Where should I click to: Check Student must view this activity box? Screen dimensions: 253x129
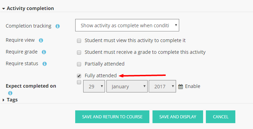click(x=79, y=41)
